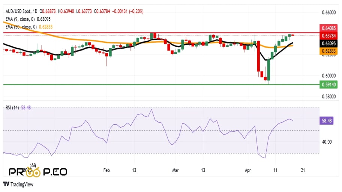Click the 0.66000 price axis tick
This screenshot has width=342, height=192.
(329, 13)
